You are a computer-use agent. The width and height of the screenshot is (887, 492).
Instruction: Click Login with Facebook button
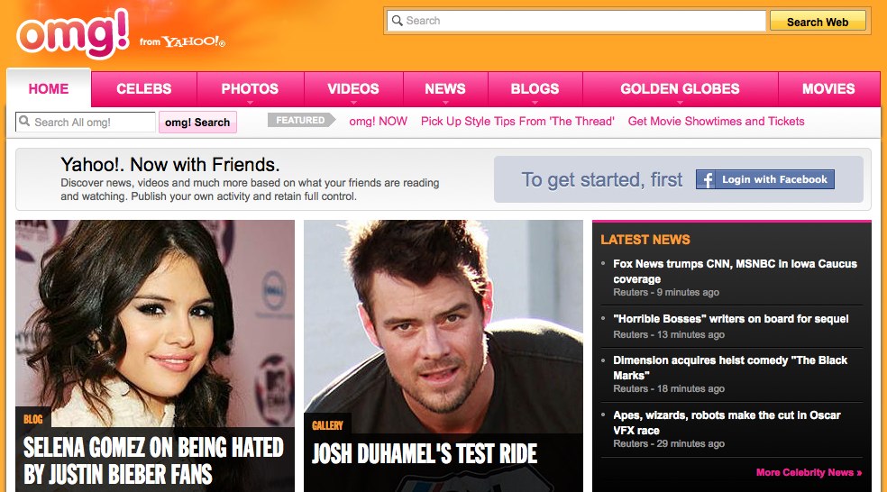pyautogui.click(x=765, y=179)
